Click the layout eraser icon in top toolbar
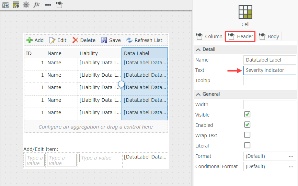 pyautogui.click(x=16, y=5)
